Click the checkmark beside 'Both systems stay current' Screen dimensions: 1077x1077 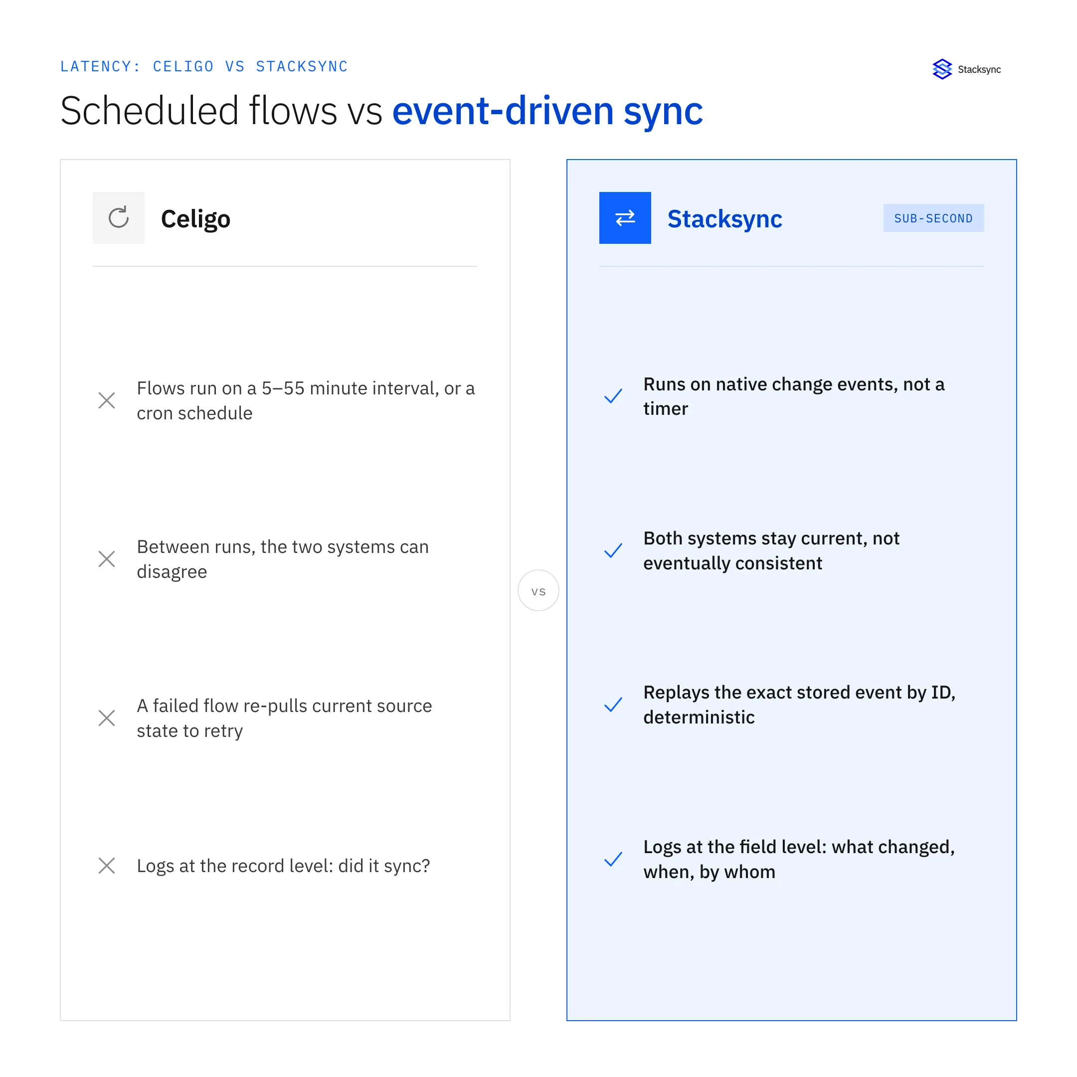[x=613, y=551]
